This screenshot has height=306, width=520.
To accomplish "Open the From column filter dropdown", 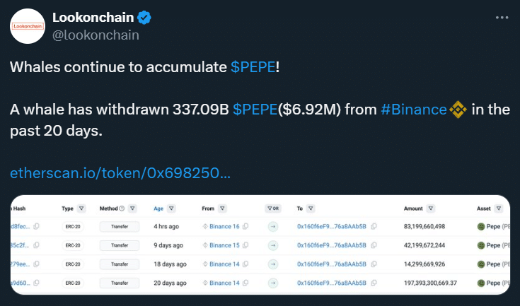I will coord(223,208).
